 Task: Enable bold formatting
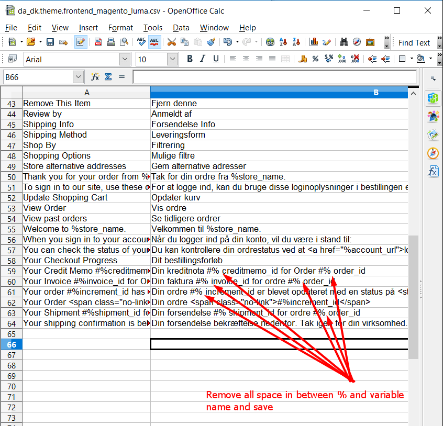coord(190,58)
